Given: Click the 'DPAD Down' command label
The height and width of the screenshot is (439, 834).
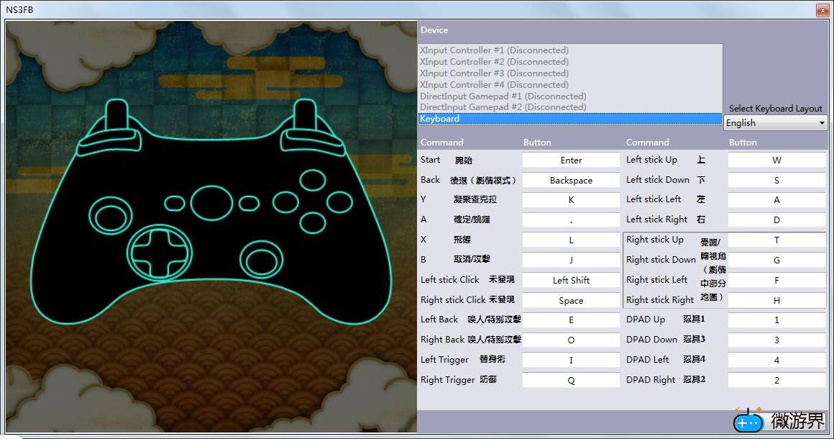Looking at the screenshot, I should 651,340.
